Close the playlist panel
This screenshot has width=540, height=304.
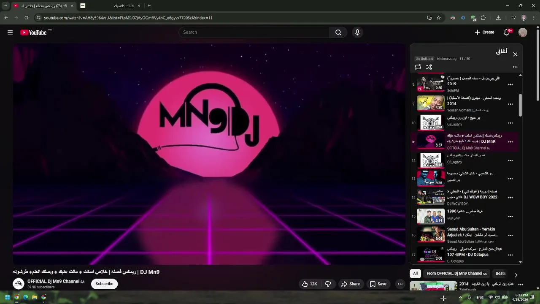tap(515, 54)
